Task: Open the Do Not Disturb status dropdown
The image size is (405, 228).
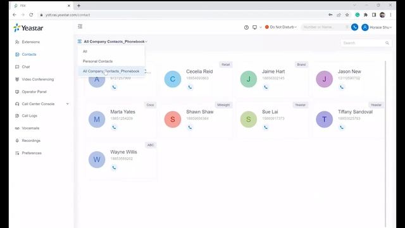Action: [x=281, y=27]
